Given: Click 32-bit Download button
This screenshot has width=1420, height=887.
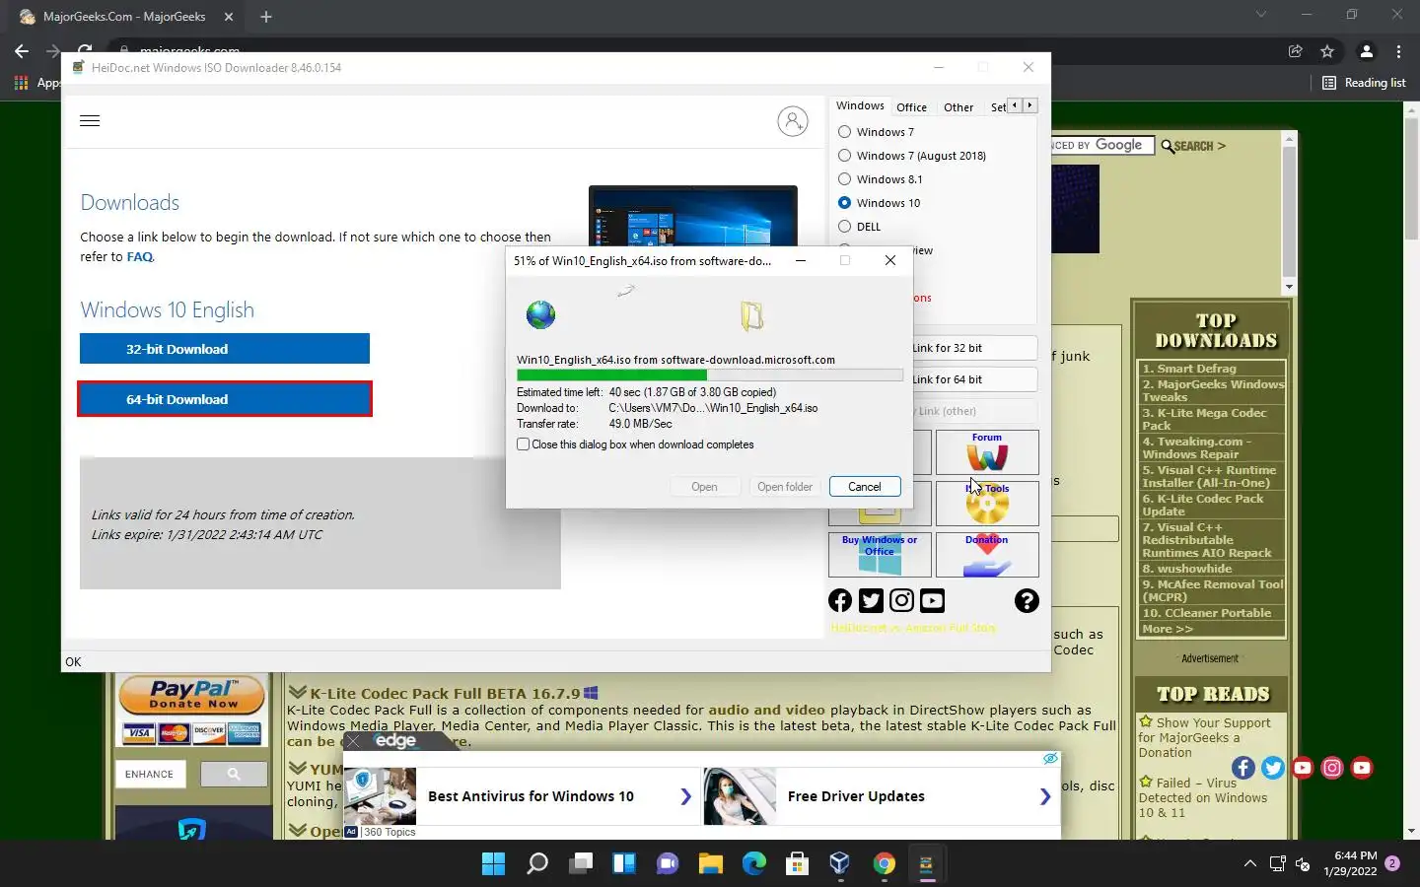Looking at the screenshot, I should (x=225, y=349).
